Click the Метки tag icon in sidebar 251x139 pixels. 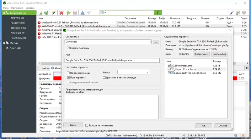7,43
